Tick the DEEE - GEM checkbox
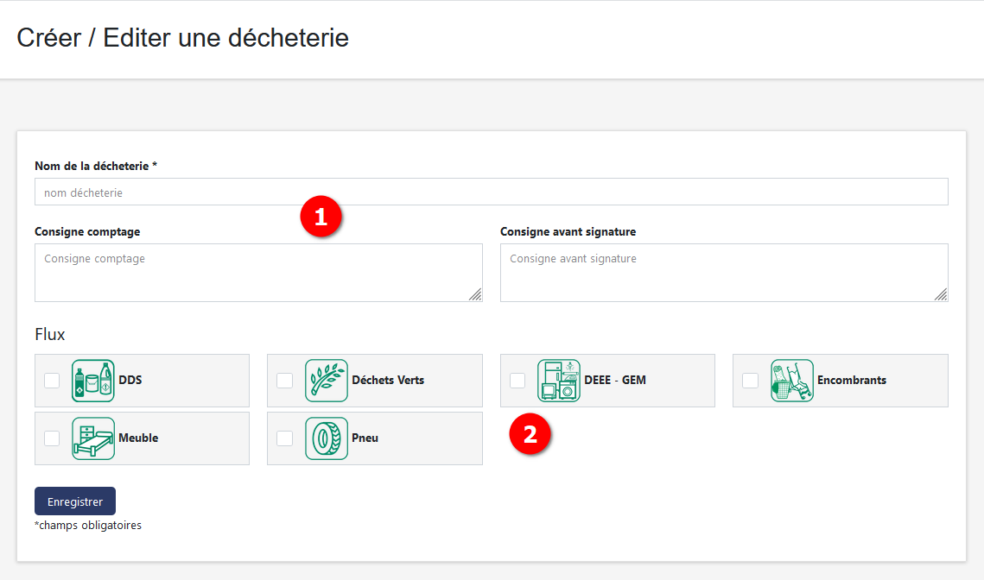The height and width of the screenshot is (580, 984). [x=517, y=380]
